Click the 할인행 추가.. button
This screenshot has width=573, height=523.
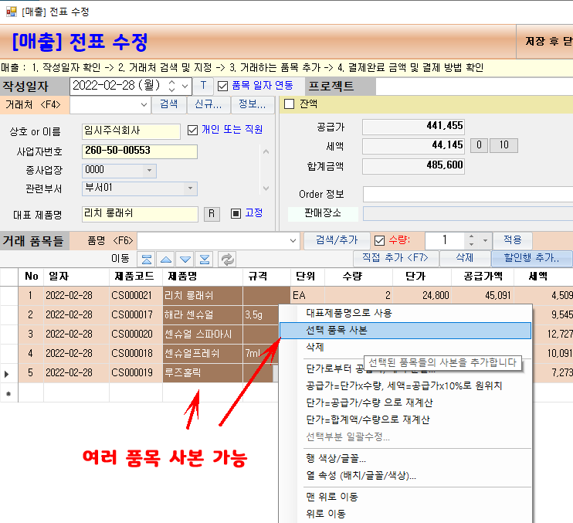coord(532,258)
